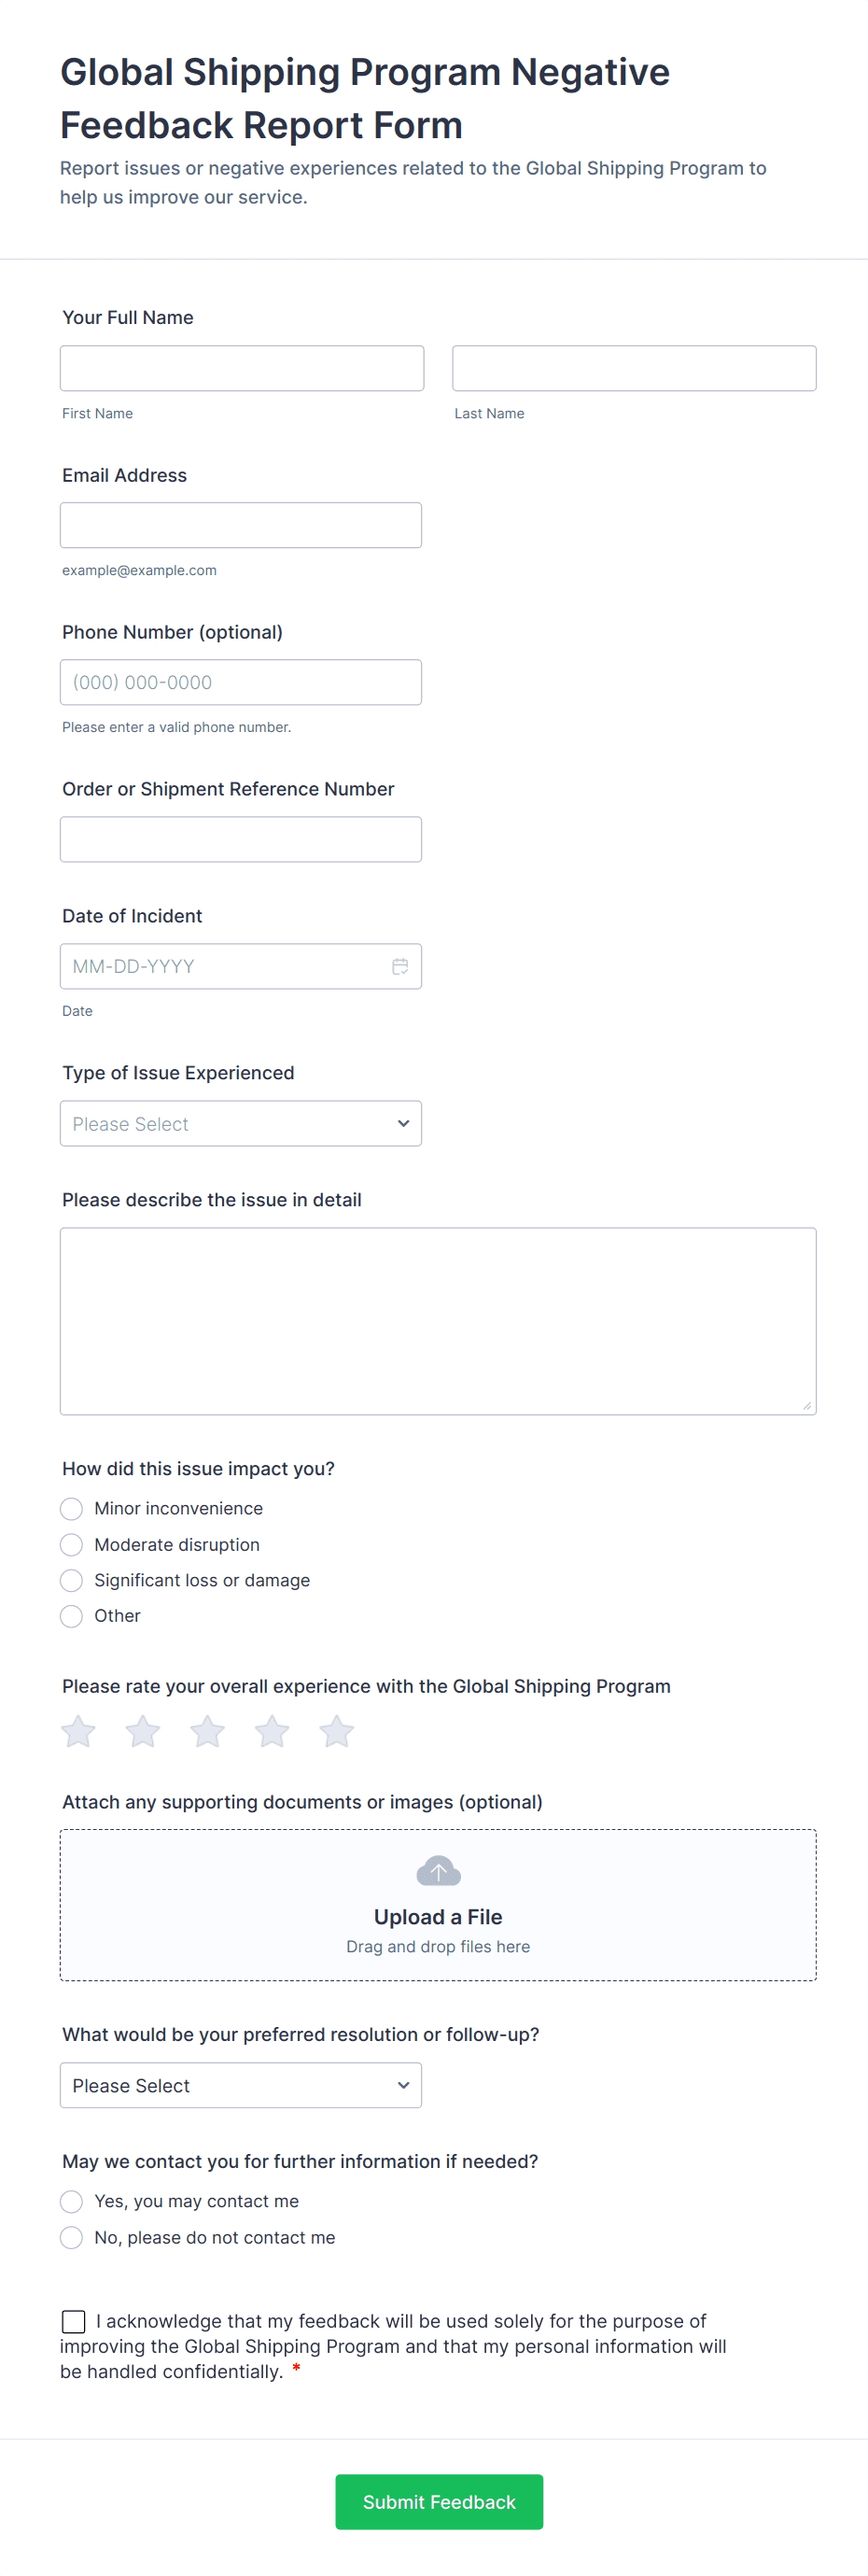Choose the third rating star

[208, 1731]
